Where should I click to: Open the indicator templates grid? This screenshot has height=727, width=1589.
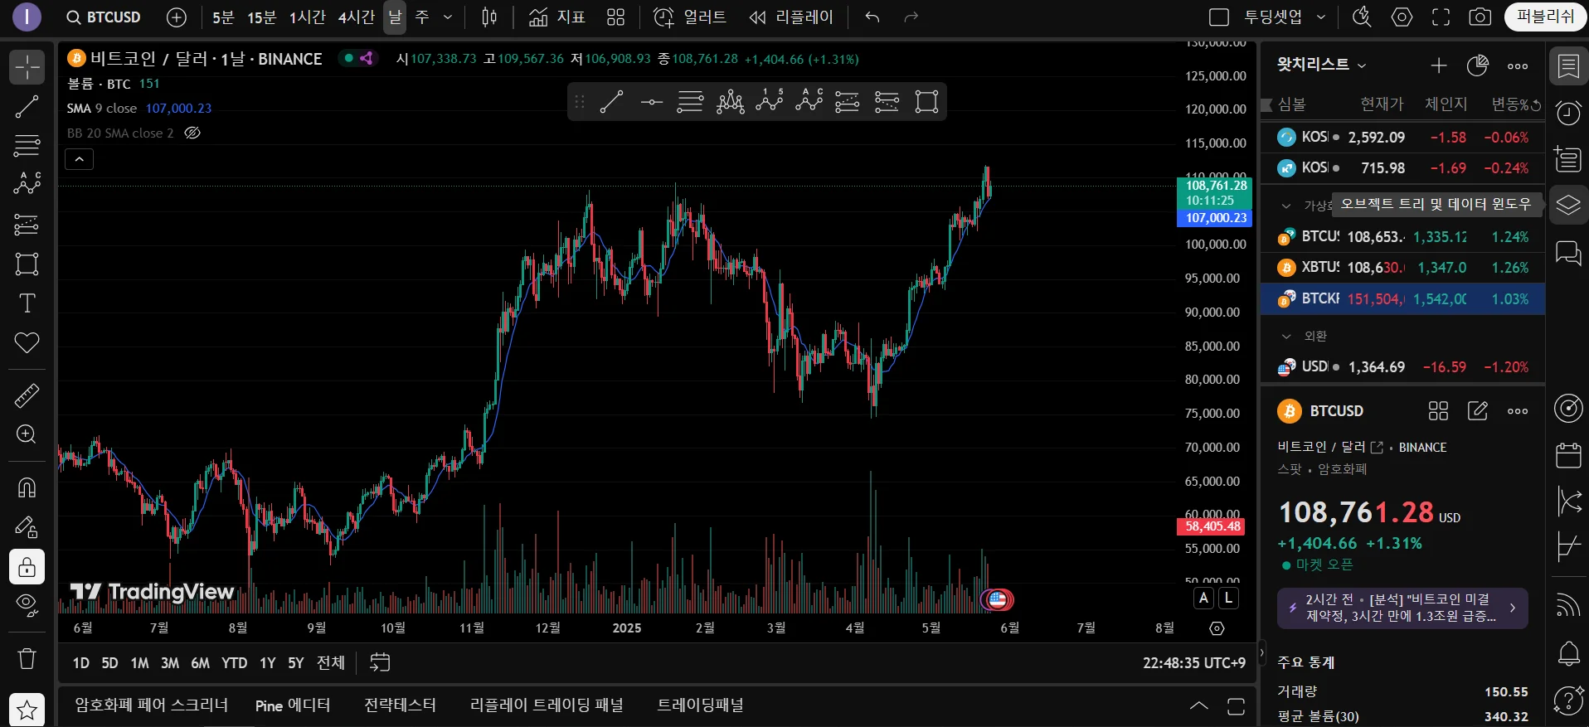coord(615,17)
